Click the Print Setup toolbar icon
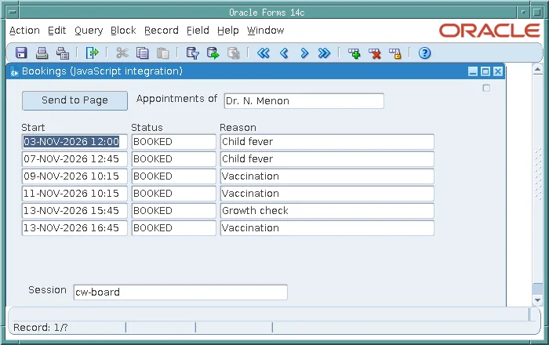This screenshot has width=549, height=345. 63,53
